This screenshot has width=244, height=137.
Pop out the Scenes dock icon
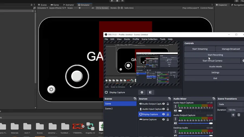(135, 99)
